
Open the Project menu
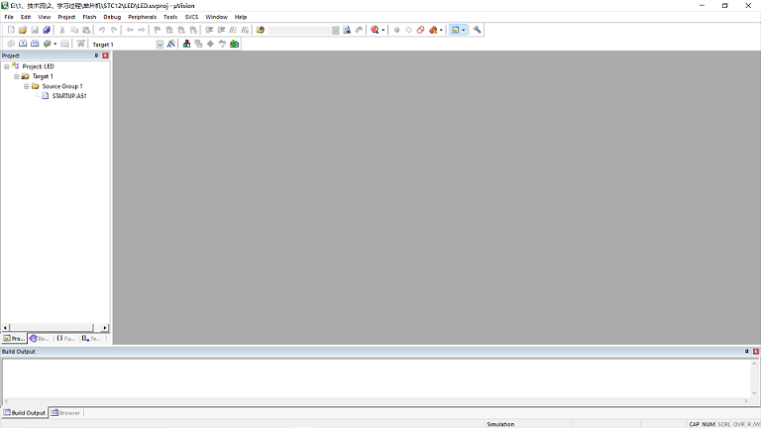tap(66, 17)
